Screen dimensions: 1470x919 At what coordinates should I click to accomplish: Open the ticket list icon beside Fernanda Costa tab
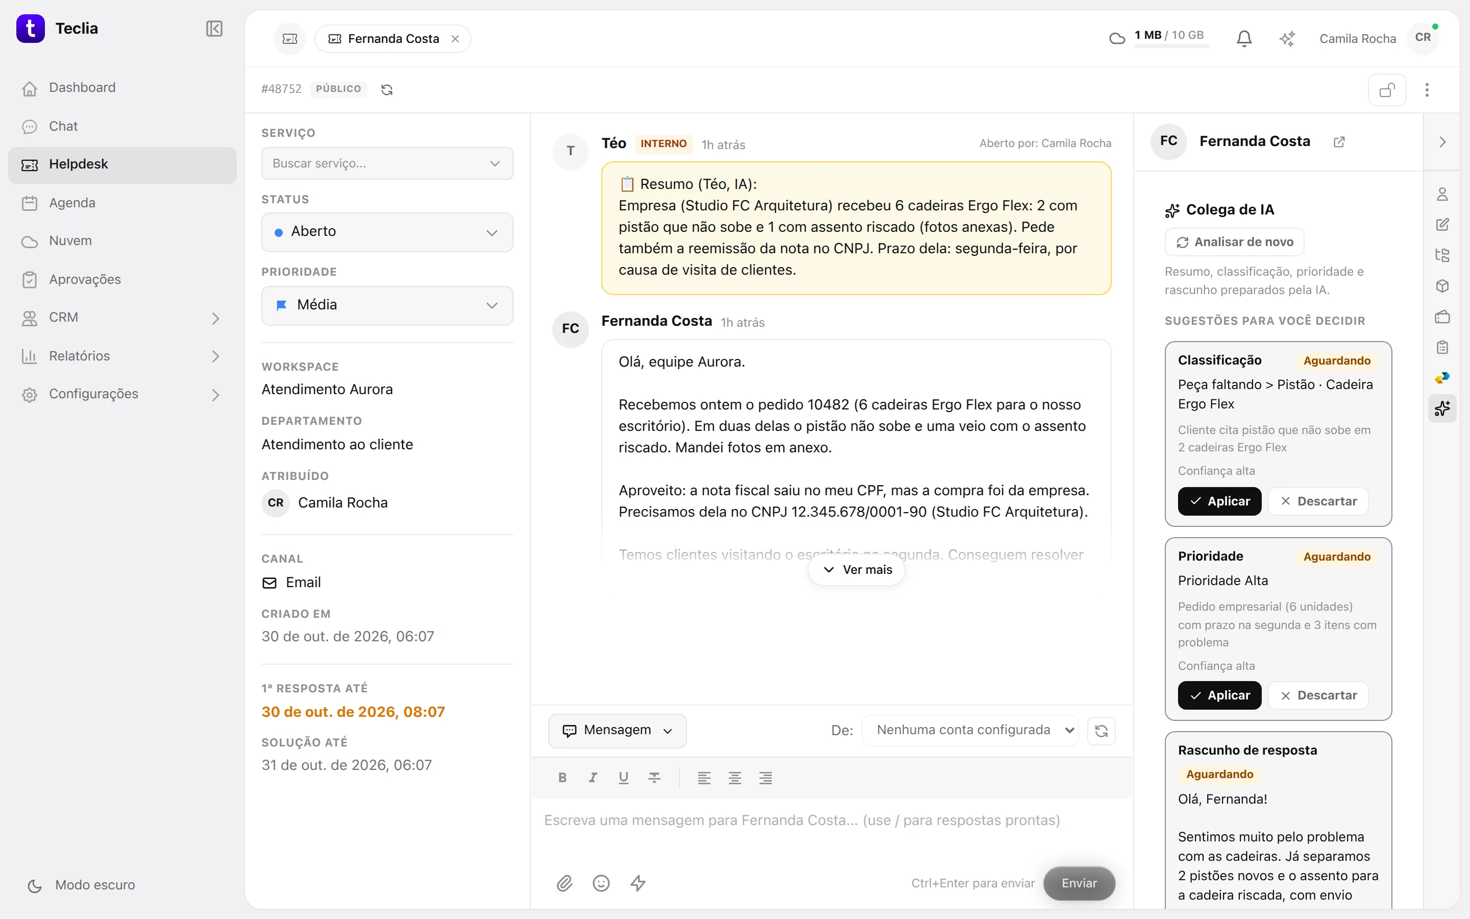click(290, 39)
